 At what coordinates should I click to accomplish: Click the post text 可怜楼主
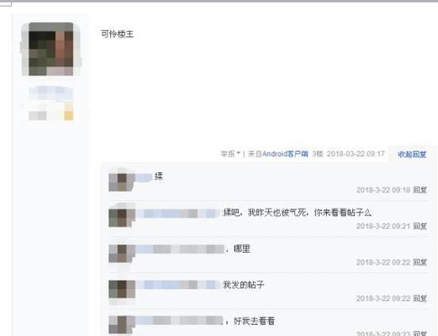click(117, 34)
